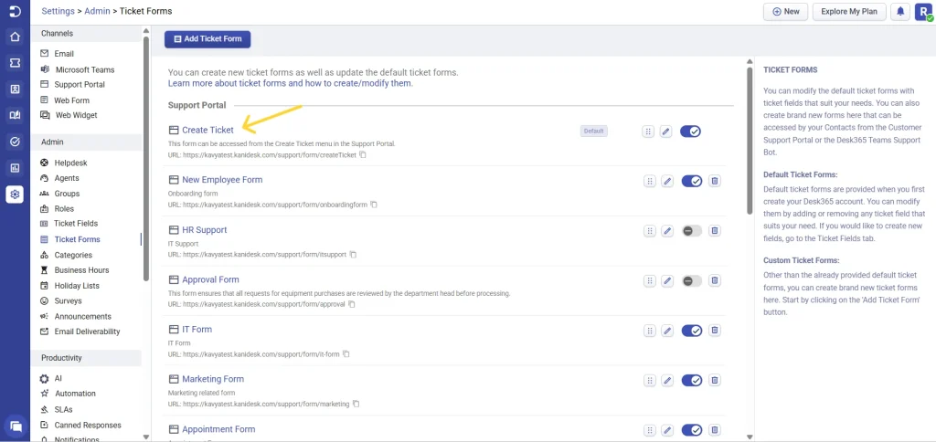The height and width of the screenshot is (442, 936).
Task: Open Canned Responses under Productivity
Action: [x=88, y=426]
